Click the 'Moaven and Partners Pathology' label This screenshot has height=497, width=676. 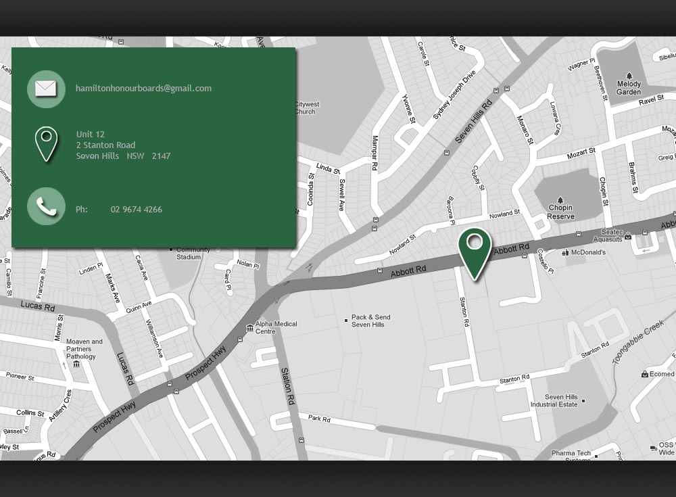point(84,349)
